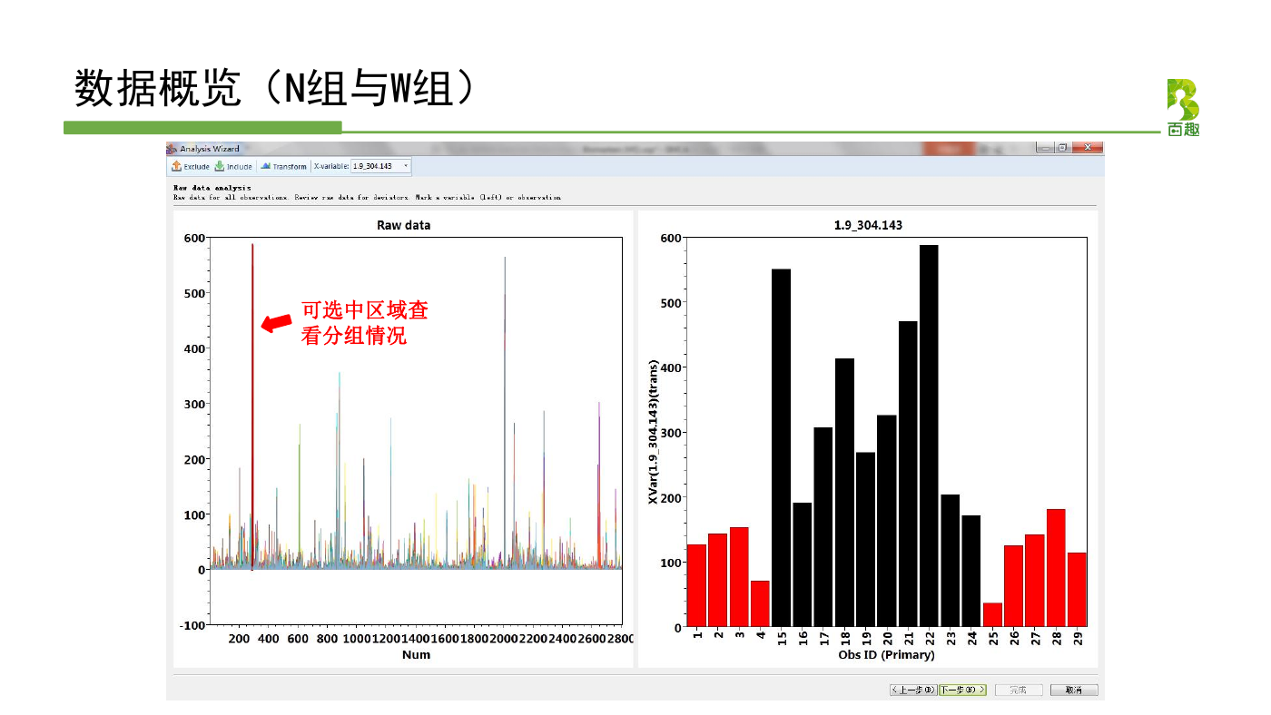This screenshot has width=1271, height=715.
Task: Select the red bar for Obs ID 2
Action: coord(717,580)
